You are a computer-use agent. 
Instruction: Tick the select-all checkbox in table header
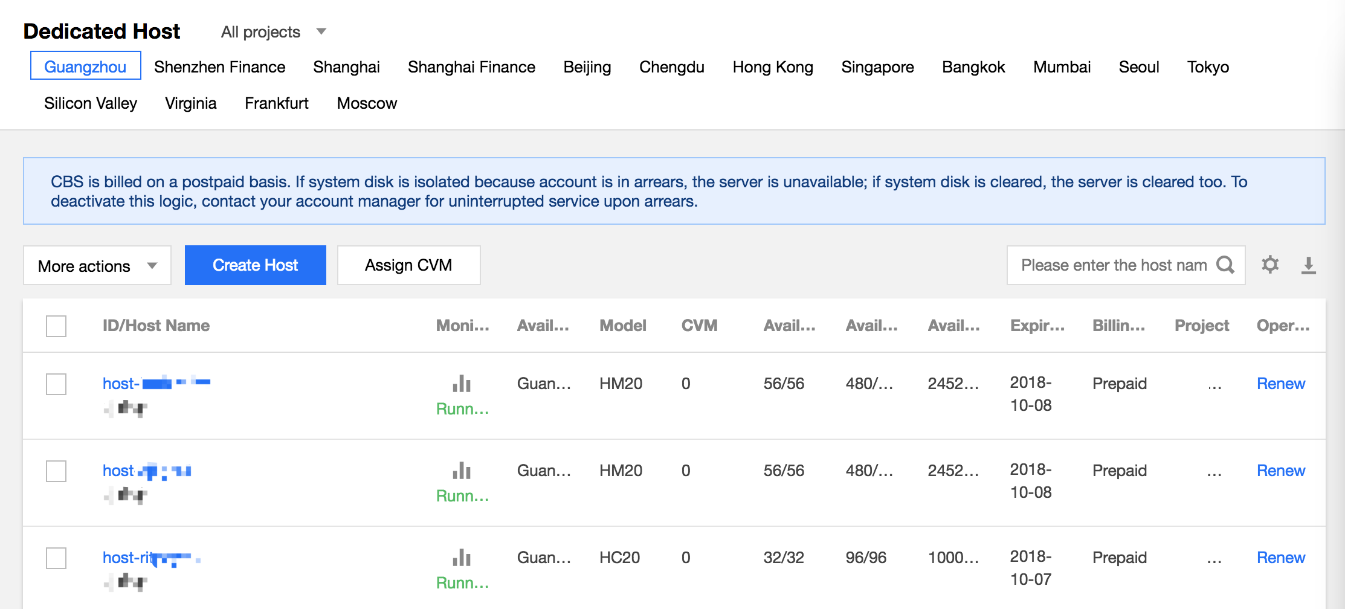pos(56,326)
